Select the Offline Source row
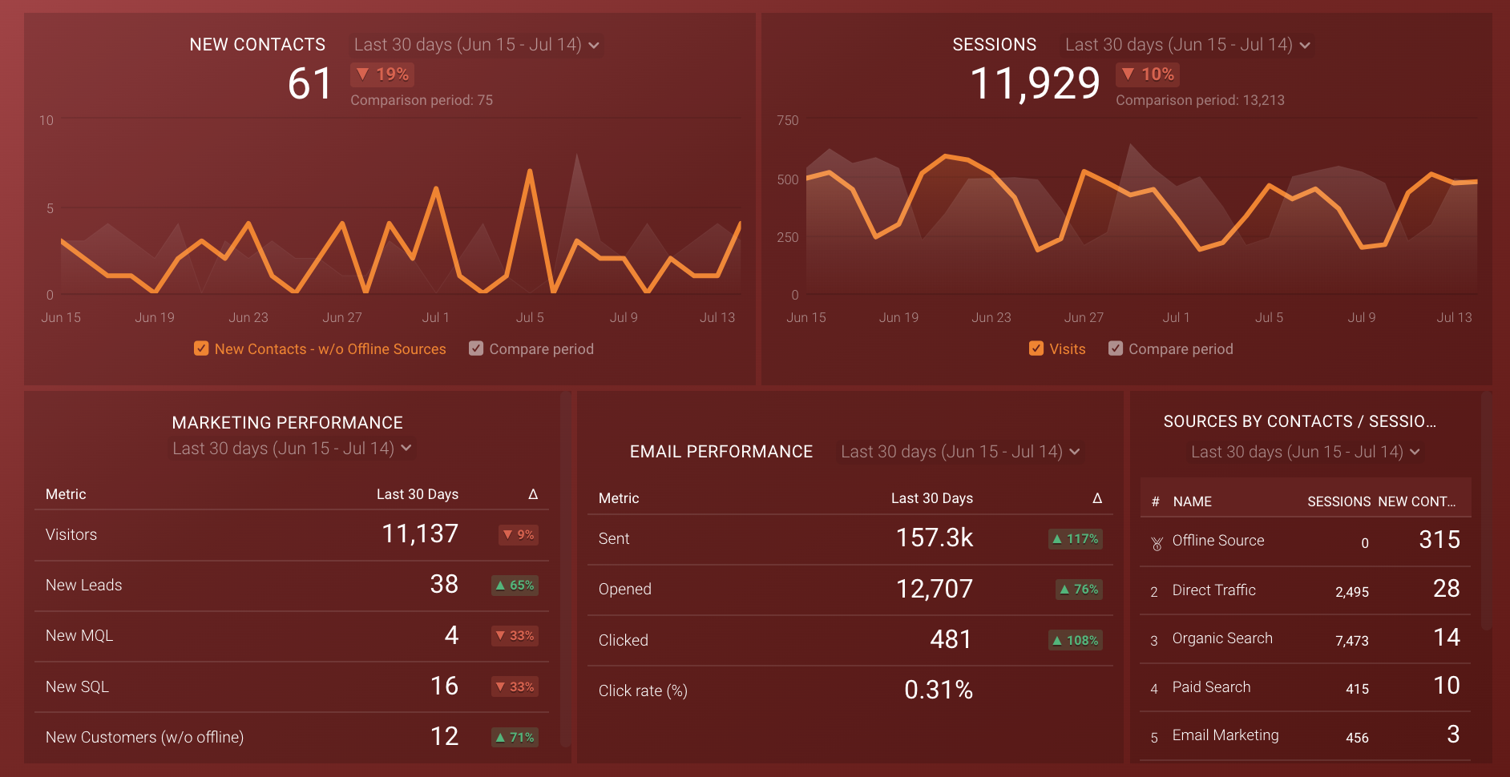Viewport: 1510px width, 777px height. [1306, 541]
